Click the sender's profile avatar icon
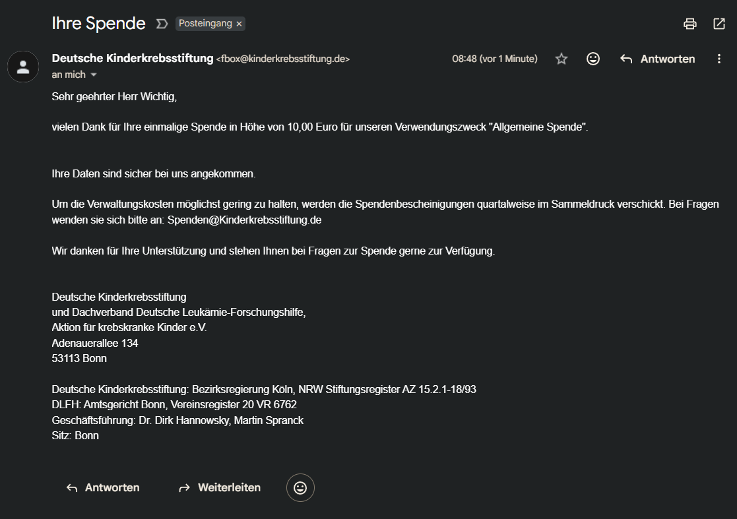Screen dimensions: 737x519 (x=23, y=66)
